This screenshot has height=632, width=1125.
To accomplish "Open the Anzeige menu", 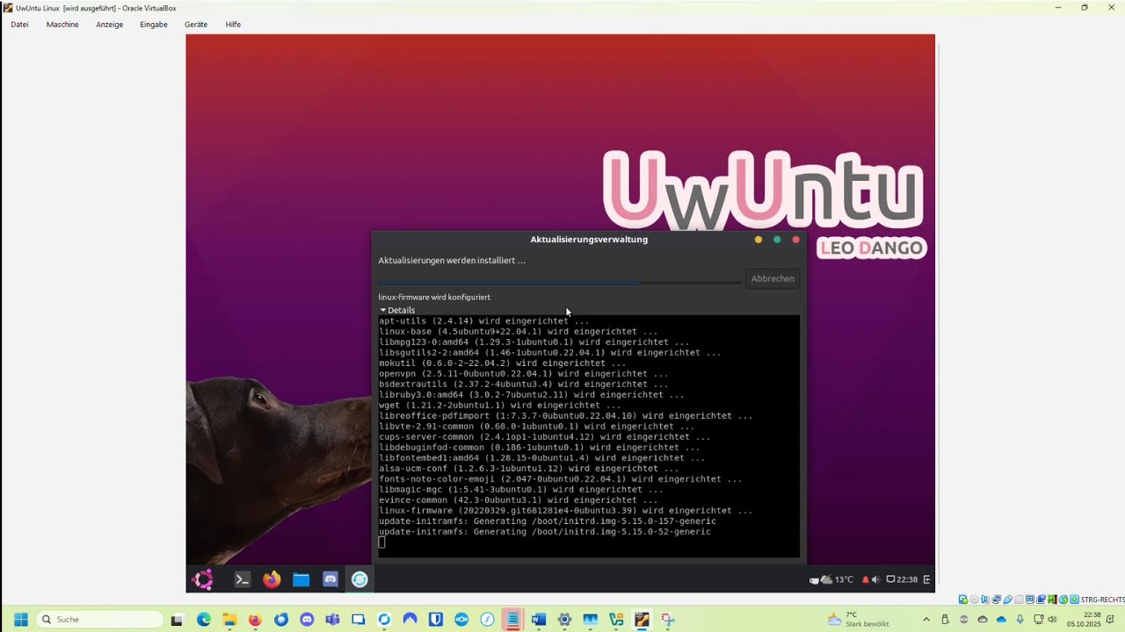I will tap(110, 25).
